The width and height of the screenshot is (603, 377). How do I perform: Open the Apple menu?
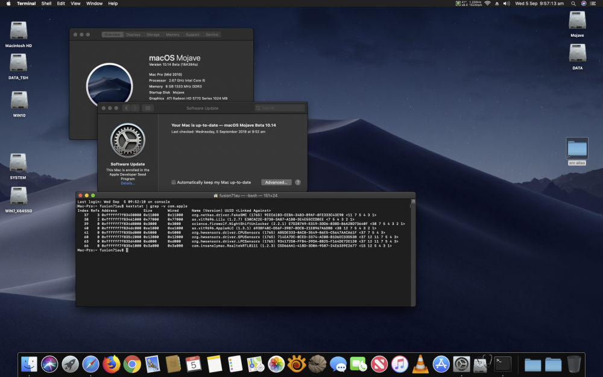point(8,4)
